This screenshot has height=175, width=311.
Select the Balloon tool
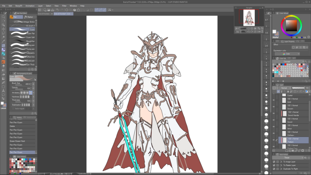click(3, 95)
